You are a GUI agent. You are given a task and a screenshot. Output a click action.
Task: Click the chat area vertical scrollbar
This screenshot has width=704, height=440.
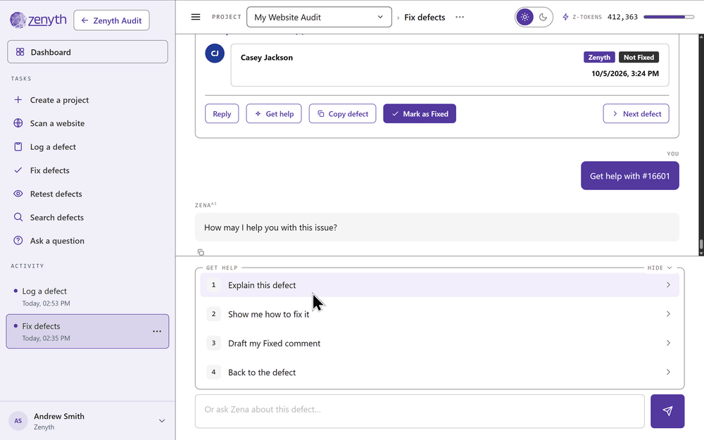tap(701, 144)
